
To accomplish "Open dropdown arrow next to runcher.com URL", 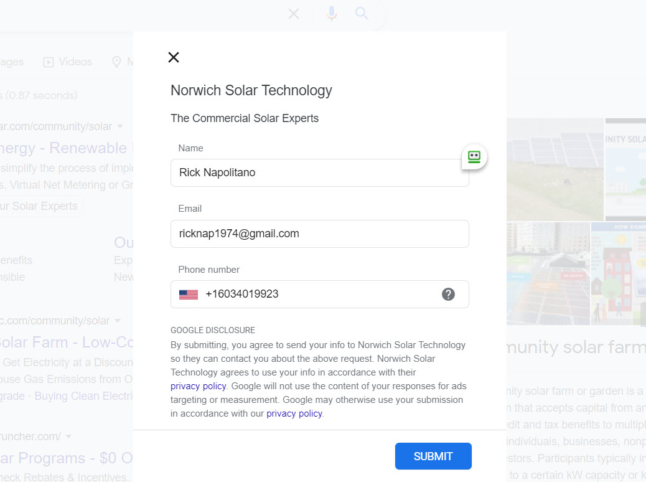I will (68, 436).
